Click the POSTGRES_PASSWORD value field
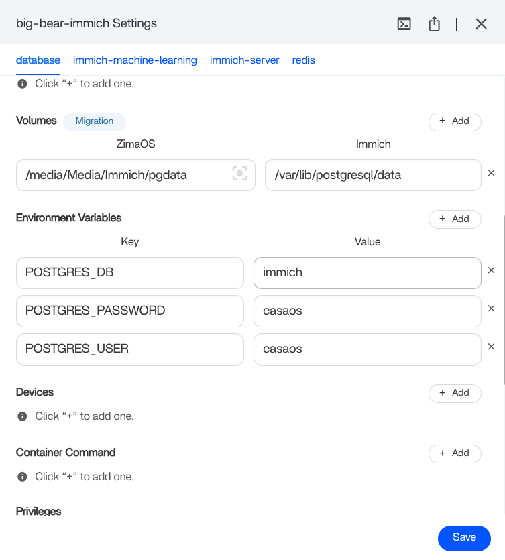The image size is (505, 560). (367, 311)
